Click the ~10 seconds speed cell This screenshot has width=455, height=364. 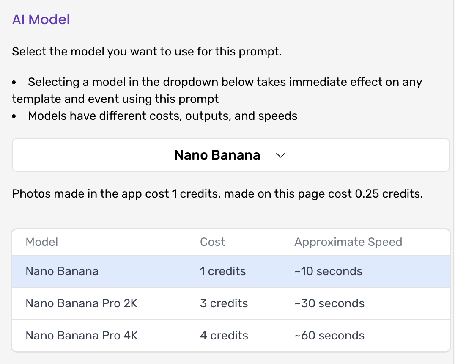(328, 271)
